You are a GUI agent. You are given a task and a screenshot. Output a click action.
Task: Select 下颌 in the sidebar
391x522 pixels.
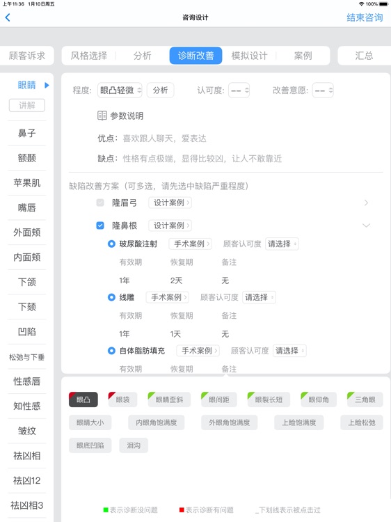pos(27,282)
